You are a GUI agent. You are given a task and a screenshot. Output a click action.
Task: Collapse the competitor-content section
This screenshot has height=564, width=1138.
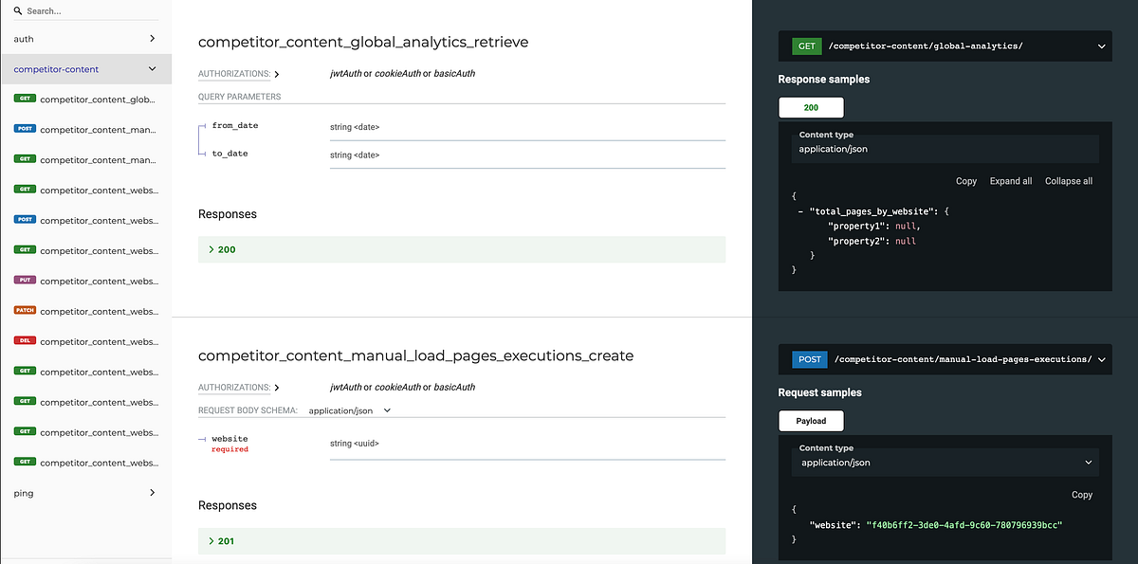[84, 69]
